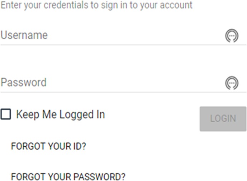The image size is (247, 181).
Task: Click the "Keep Me Logged In" label text
Action: pos(61,114)
